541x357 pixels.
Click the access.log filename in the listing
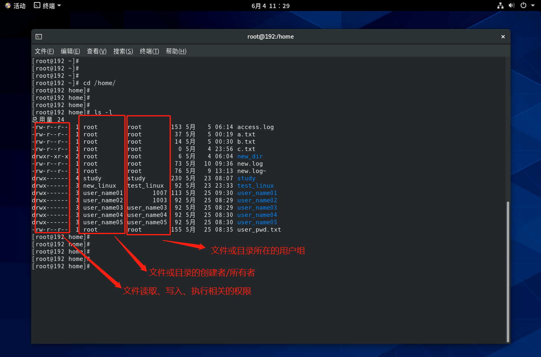(255, 127)
